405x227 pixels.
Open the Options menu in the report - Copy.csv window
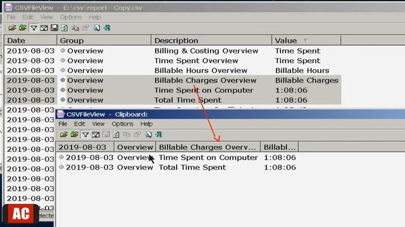tap(71, 17)
